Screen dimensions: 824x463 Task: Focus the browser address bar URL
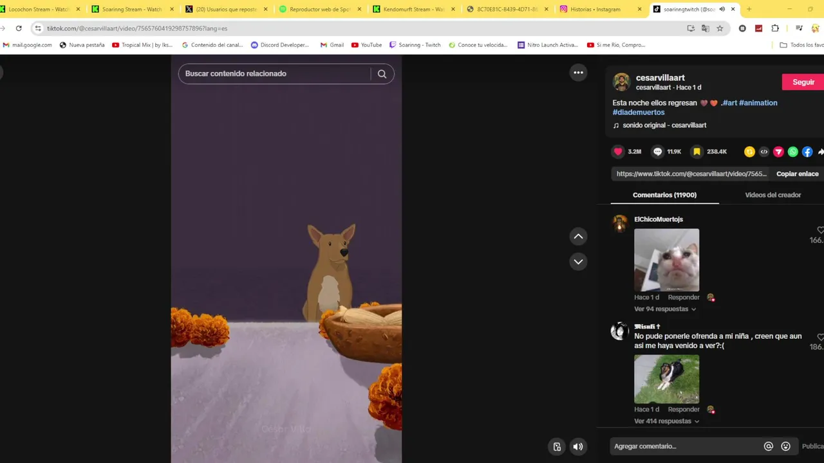click(360, 28)
